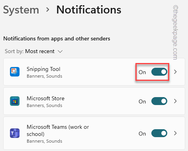The image size is (188, 151).
Task: Click the Snipping Tool app icon
Action: point(15,72)
